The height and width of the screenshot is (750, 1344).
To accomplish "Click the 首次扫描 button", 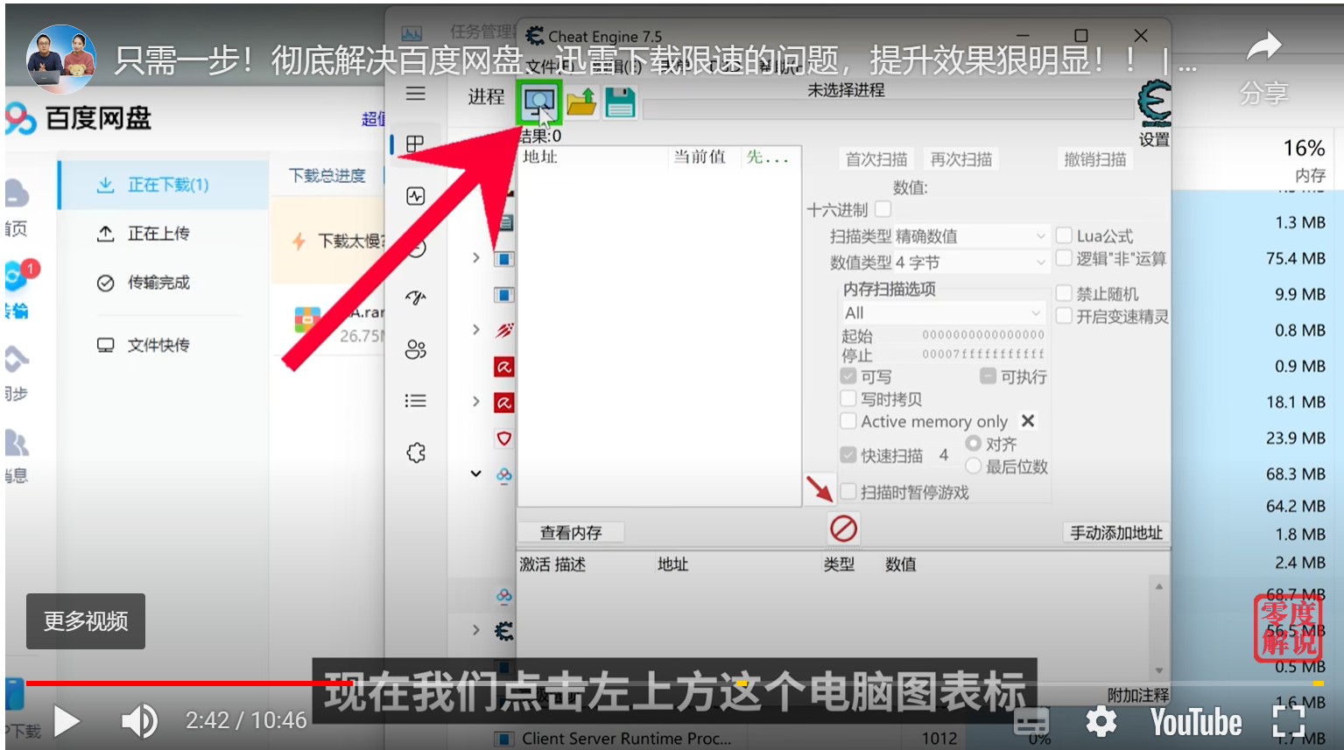I will (876, 159).
